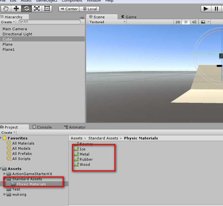The image size is (223, 206).
Task: Switch to the Game tab
Action: click(129, 17)
